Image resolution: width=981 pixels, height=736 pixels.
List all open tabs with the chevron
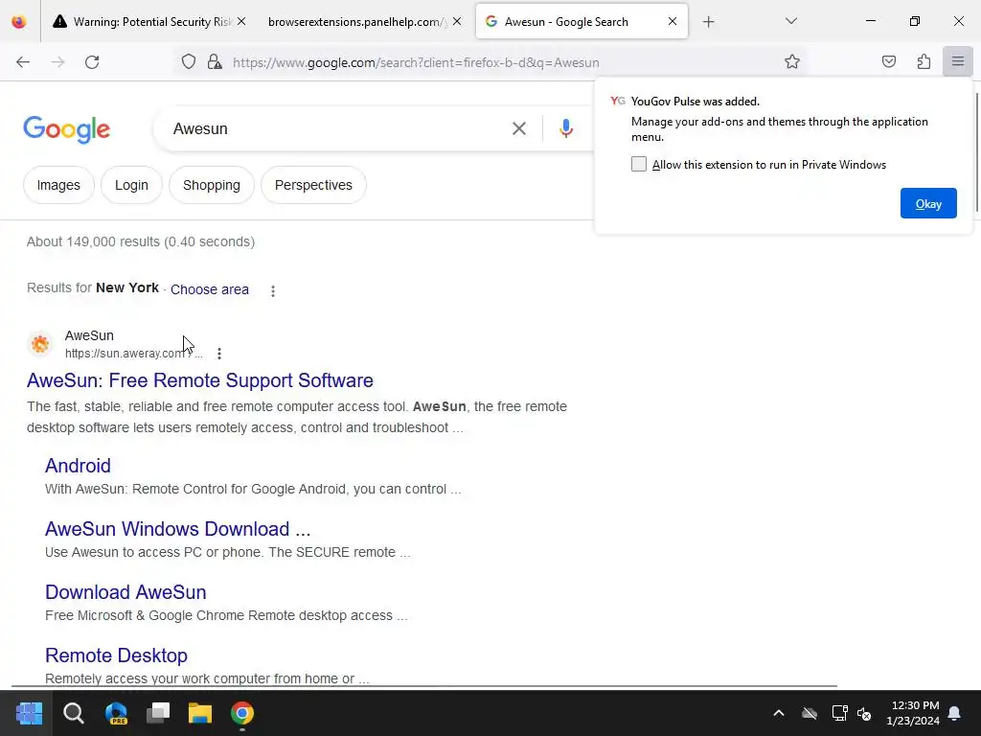[x=790, y=21]
